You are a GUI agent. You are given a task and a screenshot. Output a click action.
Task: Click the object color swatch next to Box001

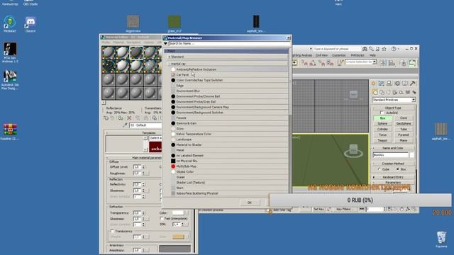pos(411,155)
